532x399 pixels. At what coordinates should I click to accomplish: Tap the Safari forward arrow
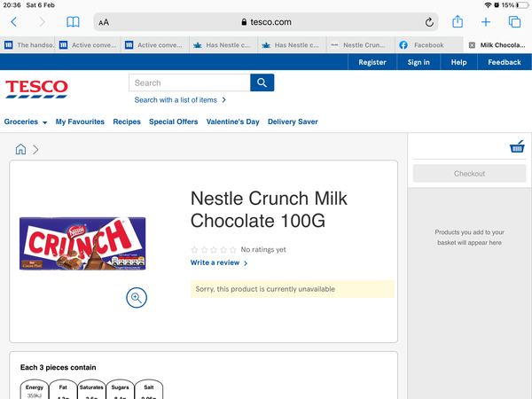(x=42, y=22)
